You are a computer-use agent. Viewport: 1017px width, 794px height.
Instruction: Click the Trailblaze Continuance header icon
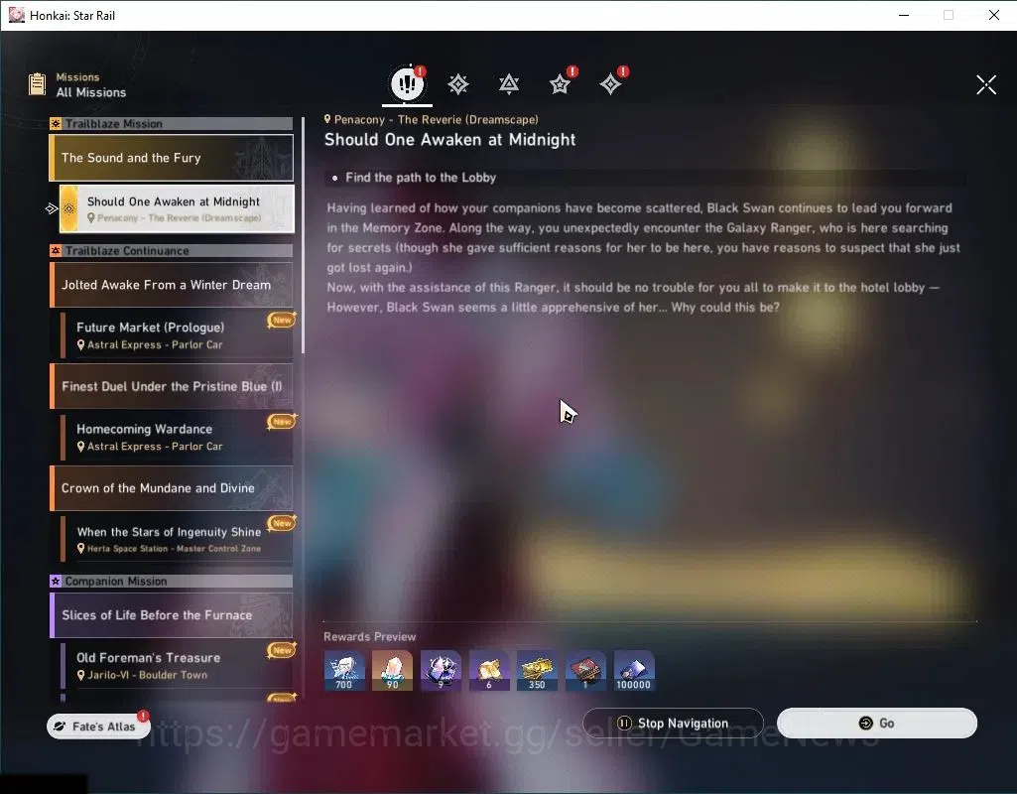(56, 250)
